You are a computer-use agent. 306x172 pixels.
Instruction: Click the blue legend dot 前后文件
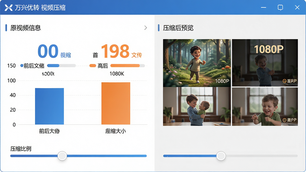pos(22,65)
